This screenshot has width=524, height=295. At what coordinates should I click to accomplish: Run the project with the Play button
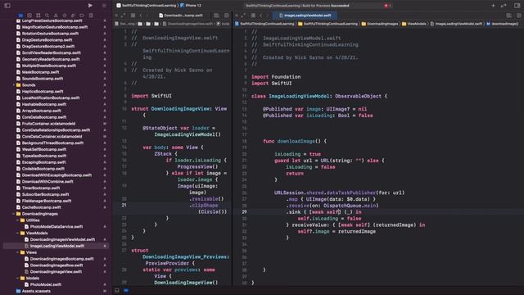90,6
